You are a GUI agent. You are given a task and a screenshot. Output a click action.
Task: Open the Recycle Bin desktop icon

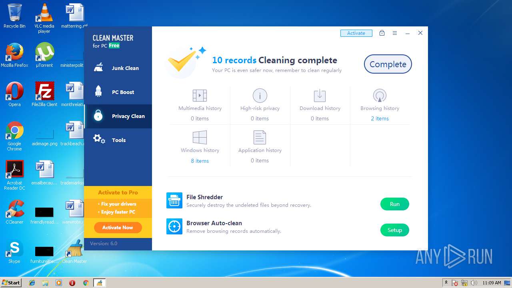(14, 16)
